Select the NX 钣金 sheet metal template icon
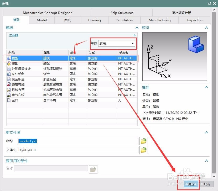The width and height of the screenshot is (218, 191). pos(8,74)
